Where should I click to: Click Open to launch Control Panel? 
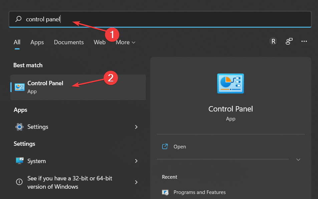pos(180,146)
